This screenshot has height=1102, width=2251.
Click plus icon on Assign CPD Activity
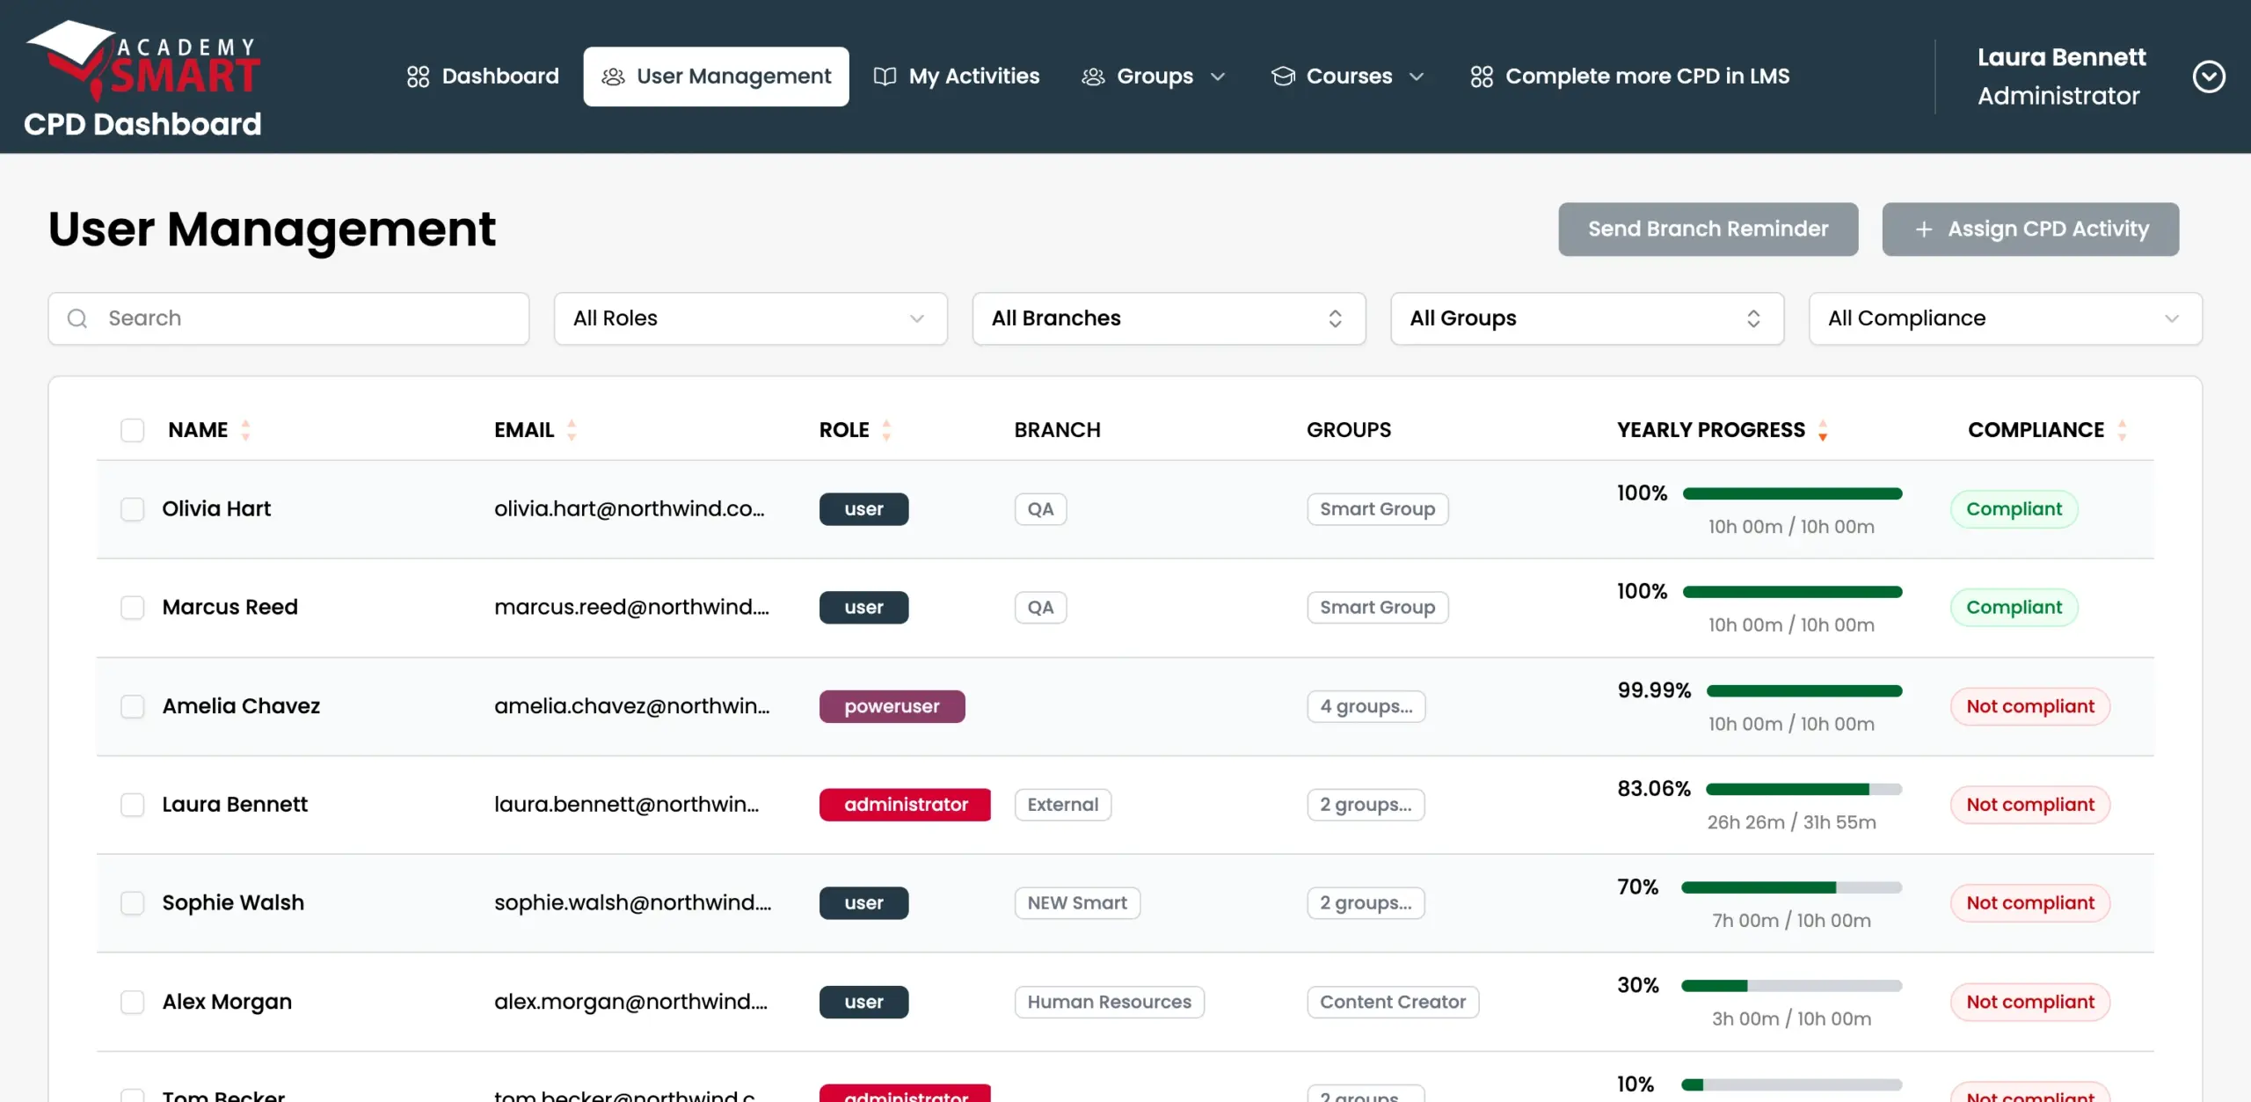(x=1924, y=230)
